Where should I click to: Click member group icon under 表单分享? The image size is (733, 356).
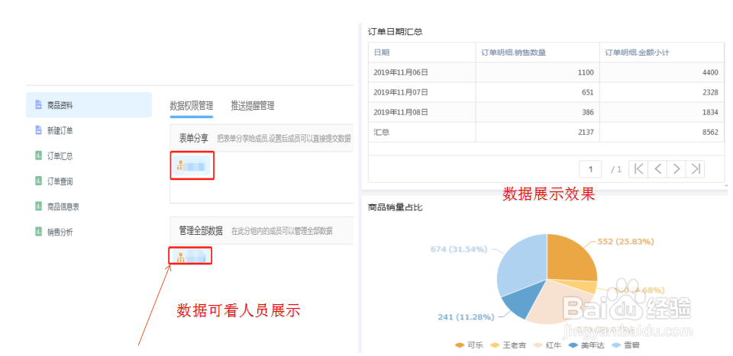click(180, 165)
